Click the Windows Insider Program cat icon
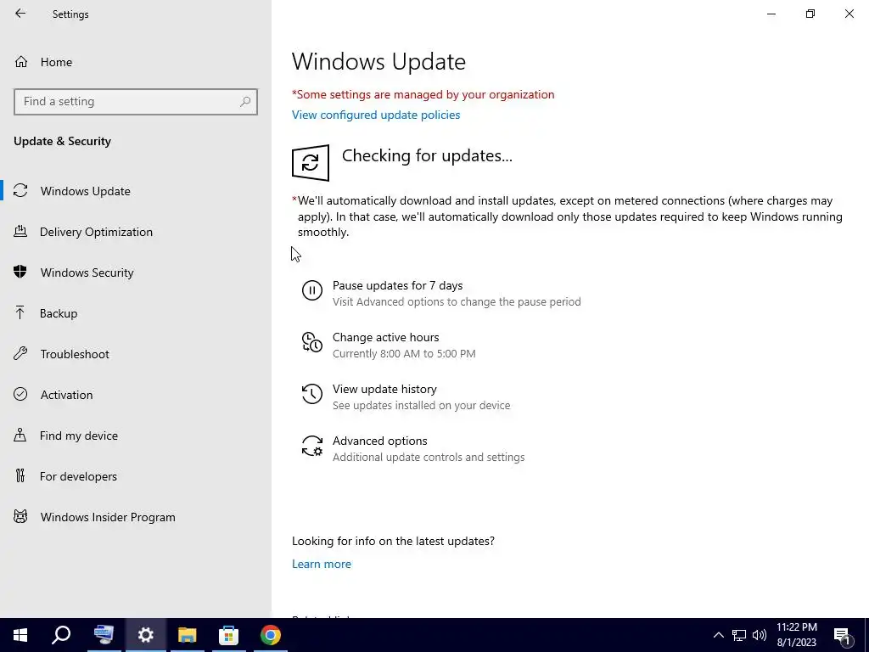869x652 pixels. point(20,517)
